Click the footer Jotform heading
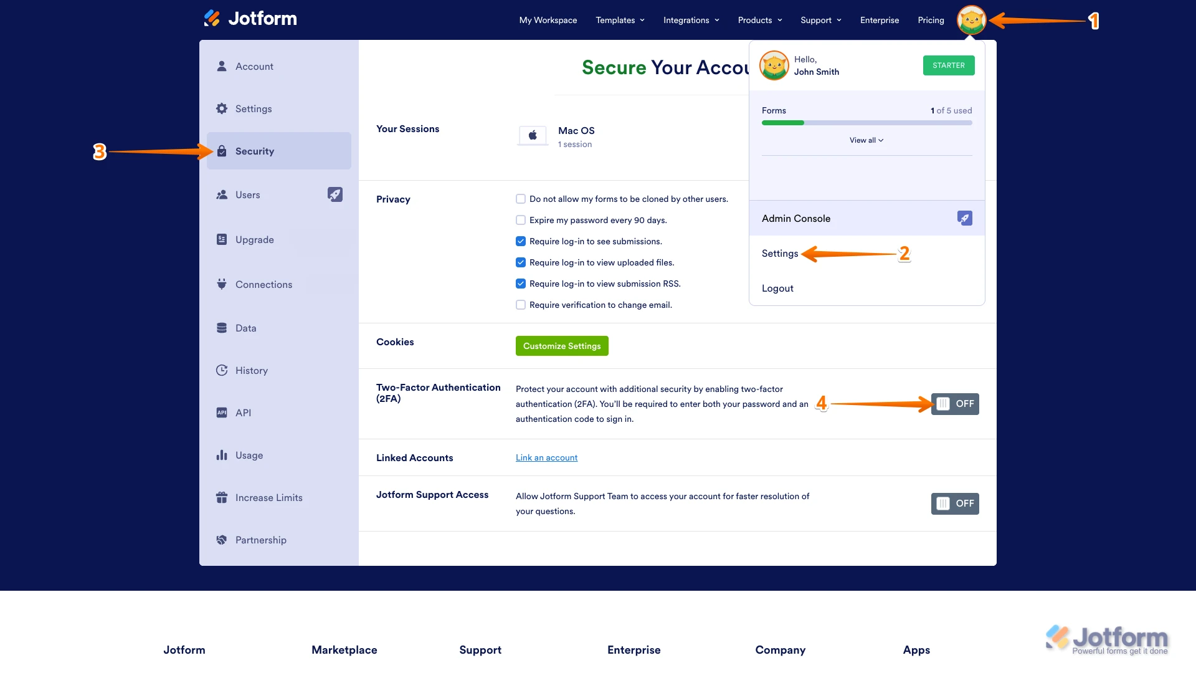The width and height of the screenshot is (1196, 673). [184, 650]
